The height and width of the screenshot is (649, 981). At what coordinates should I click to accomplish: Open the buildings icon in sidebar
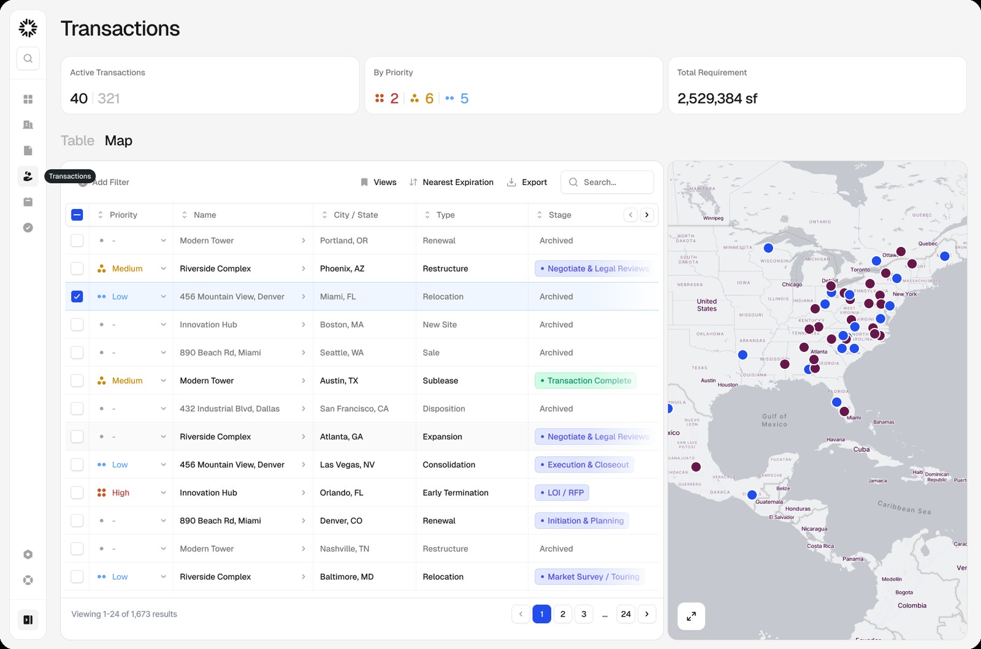[x=28, y=124]
